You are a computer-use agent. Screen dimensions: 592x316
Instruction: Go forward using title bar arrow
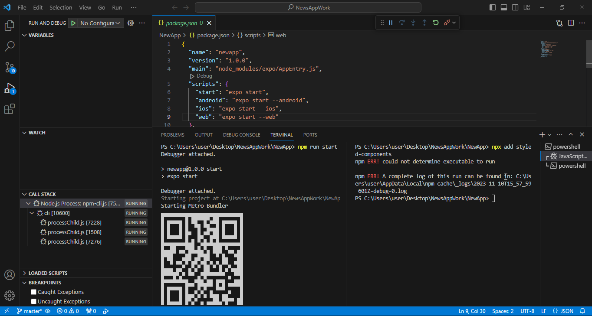coord(186,7)
